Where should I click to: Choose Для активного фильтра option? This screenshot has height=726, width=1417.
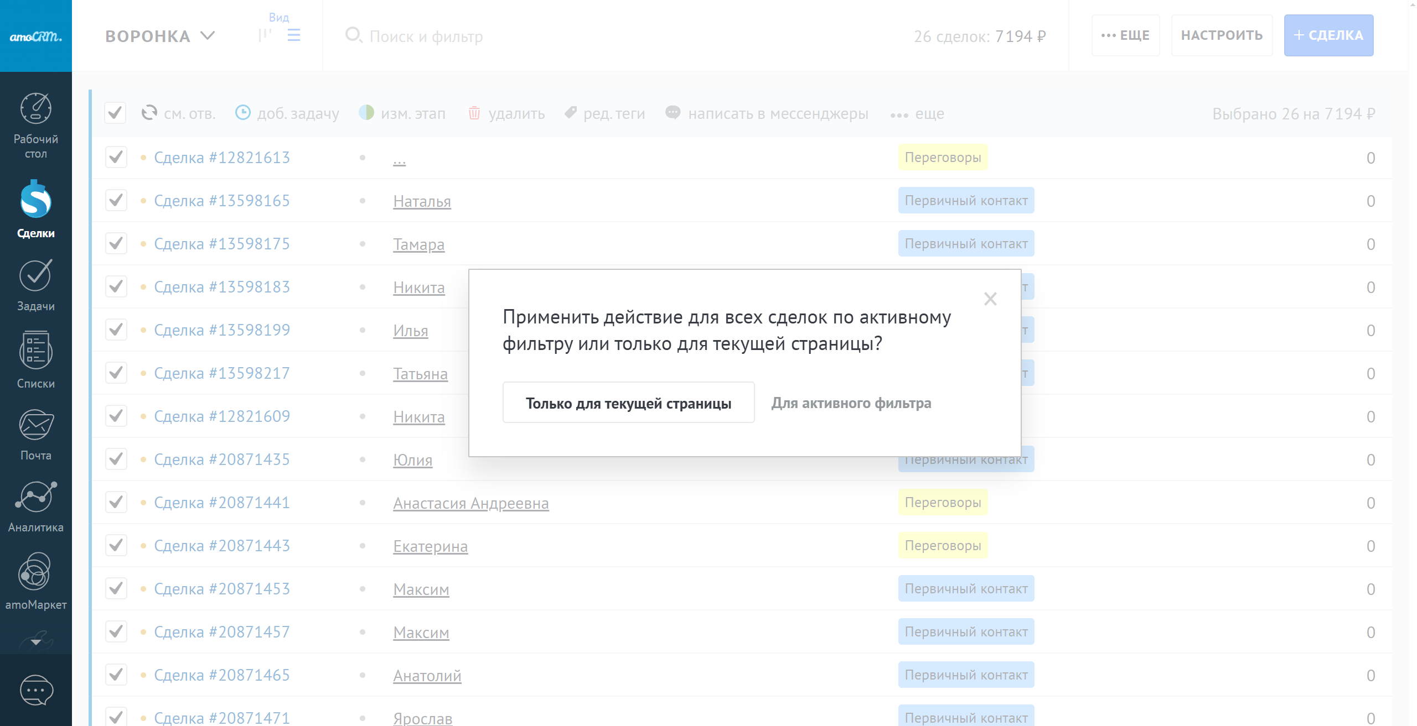point(851,403)
